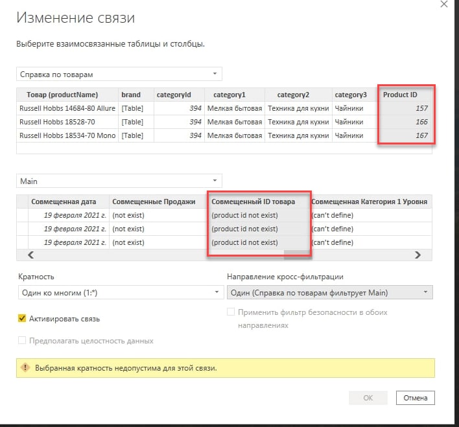Click the warning text about invalid cardinality
Screen dimensions: 459x427
126,368
